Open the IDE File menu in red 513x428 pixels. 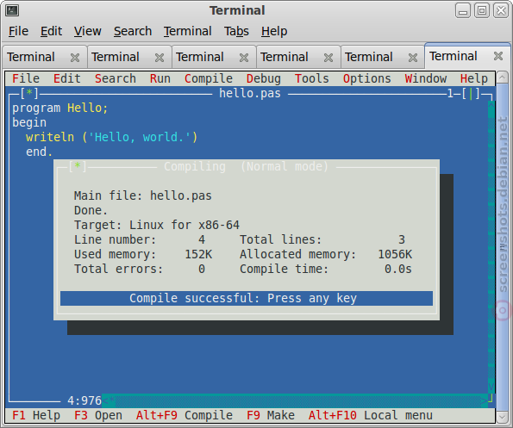click(26, 78)
